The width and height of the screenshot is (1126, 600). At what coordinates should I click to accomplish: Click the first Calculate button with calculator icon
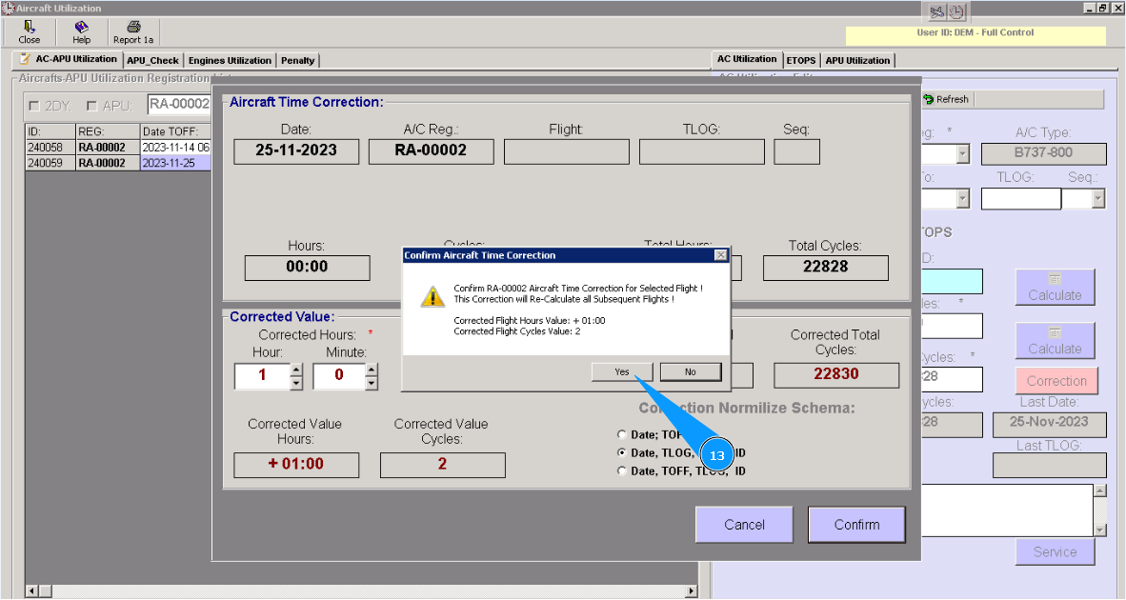(1055, 287)
